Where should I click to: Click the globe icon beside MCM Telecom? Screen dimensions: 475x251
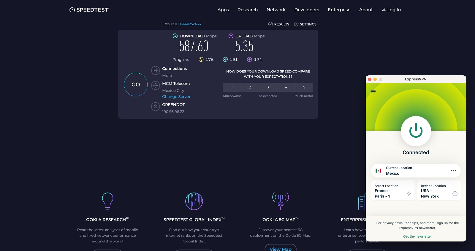point(156,85)
